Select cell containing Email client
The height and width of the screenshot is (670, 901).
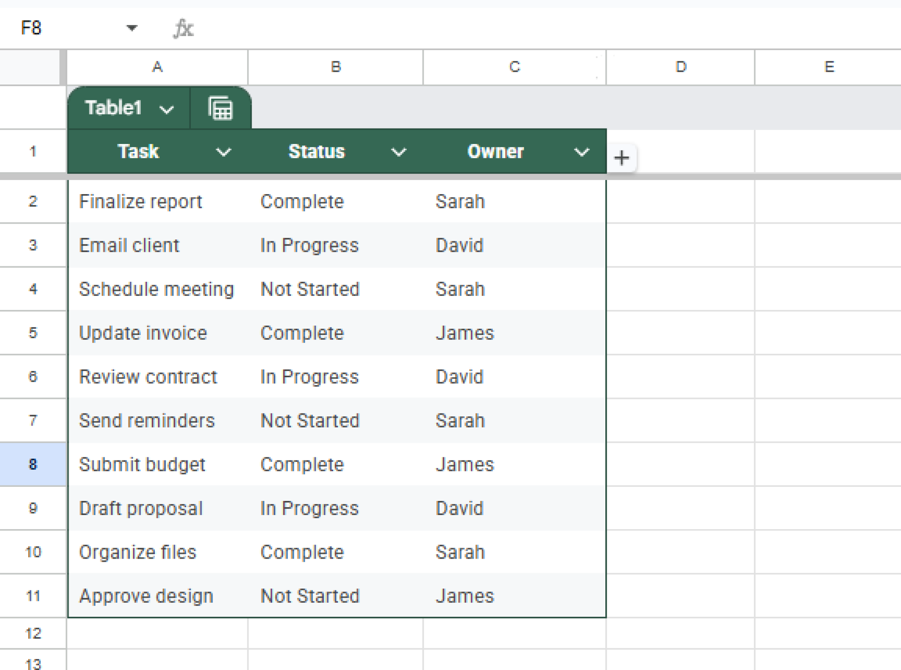tap(129, 245)
